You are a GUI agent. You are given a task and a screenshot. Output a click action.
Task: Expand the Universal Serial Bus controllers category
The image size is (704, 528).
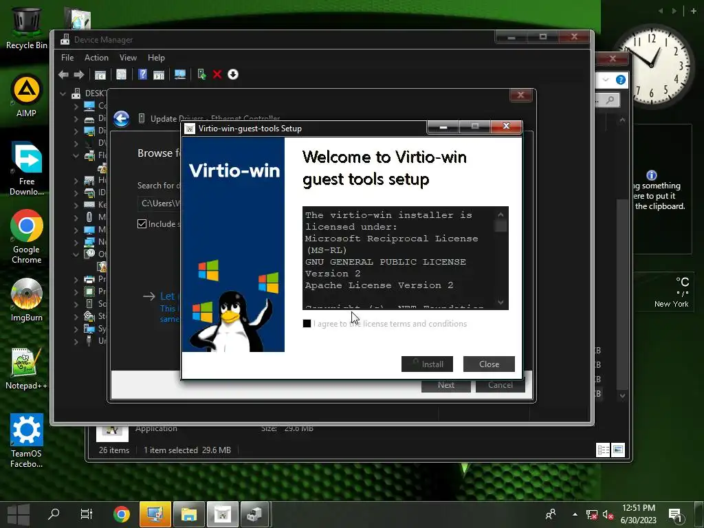(x=76, y=341)
